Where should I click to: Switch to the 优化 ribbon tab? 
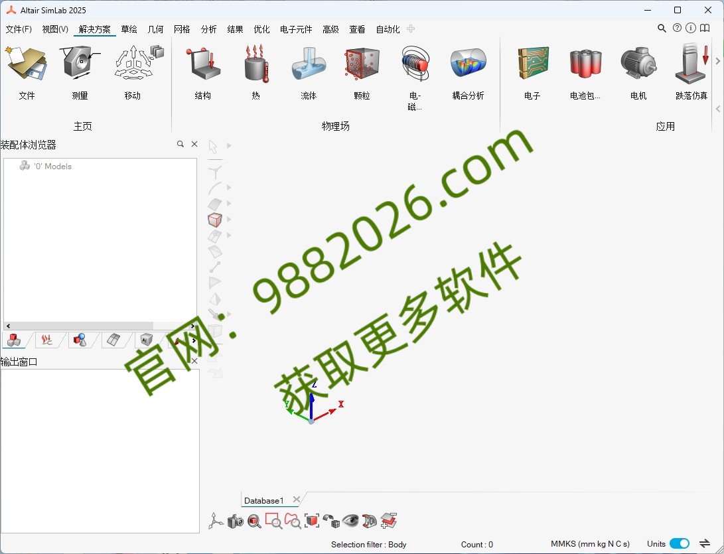click(x=261, y=29)
